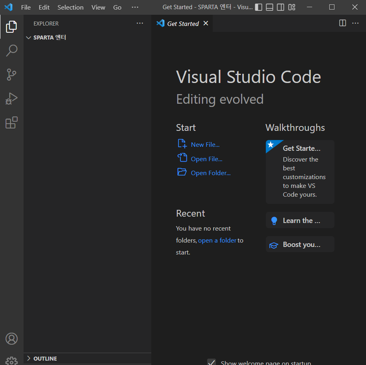Open the Manage gear icon
The image size is (366, 365).
point(12,361)
